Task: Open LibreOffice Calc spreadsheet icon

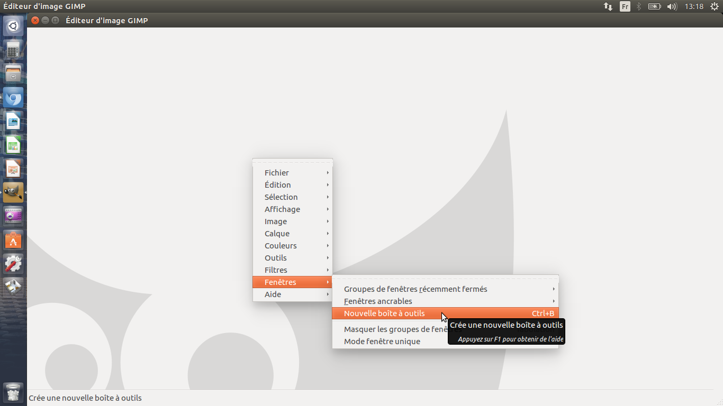Action: coord(13,145)
